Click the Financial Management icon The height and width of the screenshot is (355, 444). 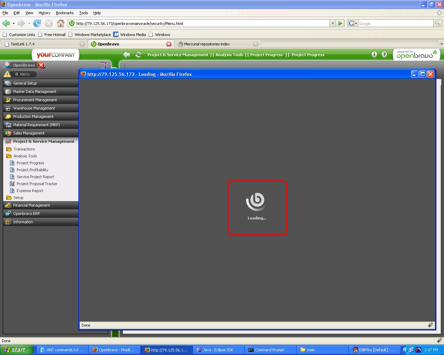(x=8, y=205)
